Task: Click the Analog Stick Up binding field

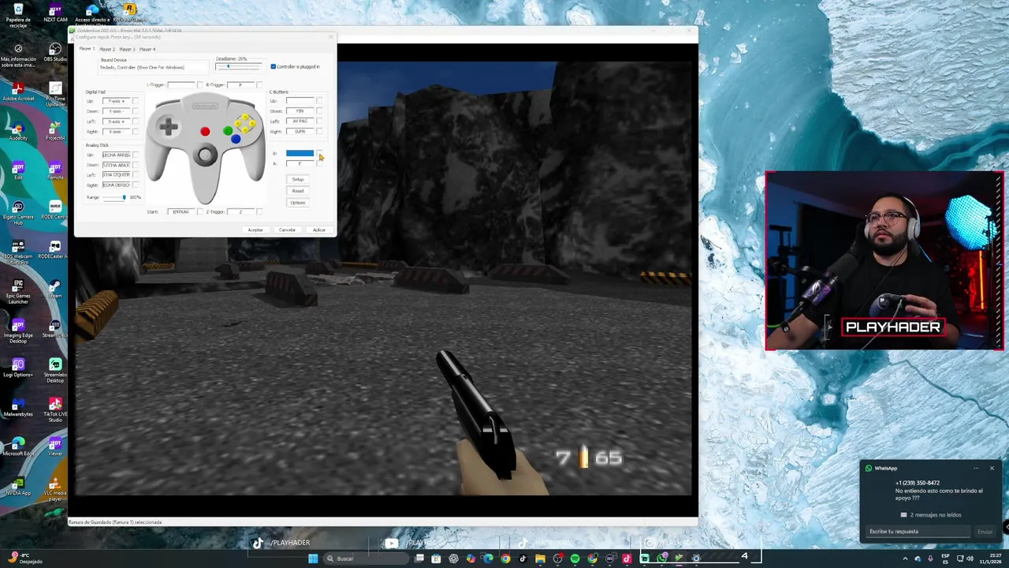Action: (117, 155)
